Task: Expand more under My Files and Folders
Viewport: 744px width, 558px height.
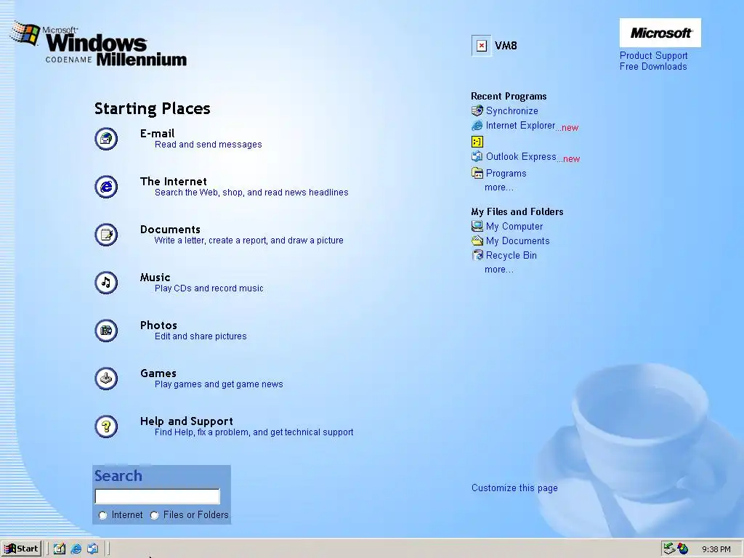Action: (x=498, y=269)
